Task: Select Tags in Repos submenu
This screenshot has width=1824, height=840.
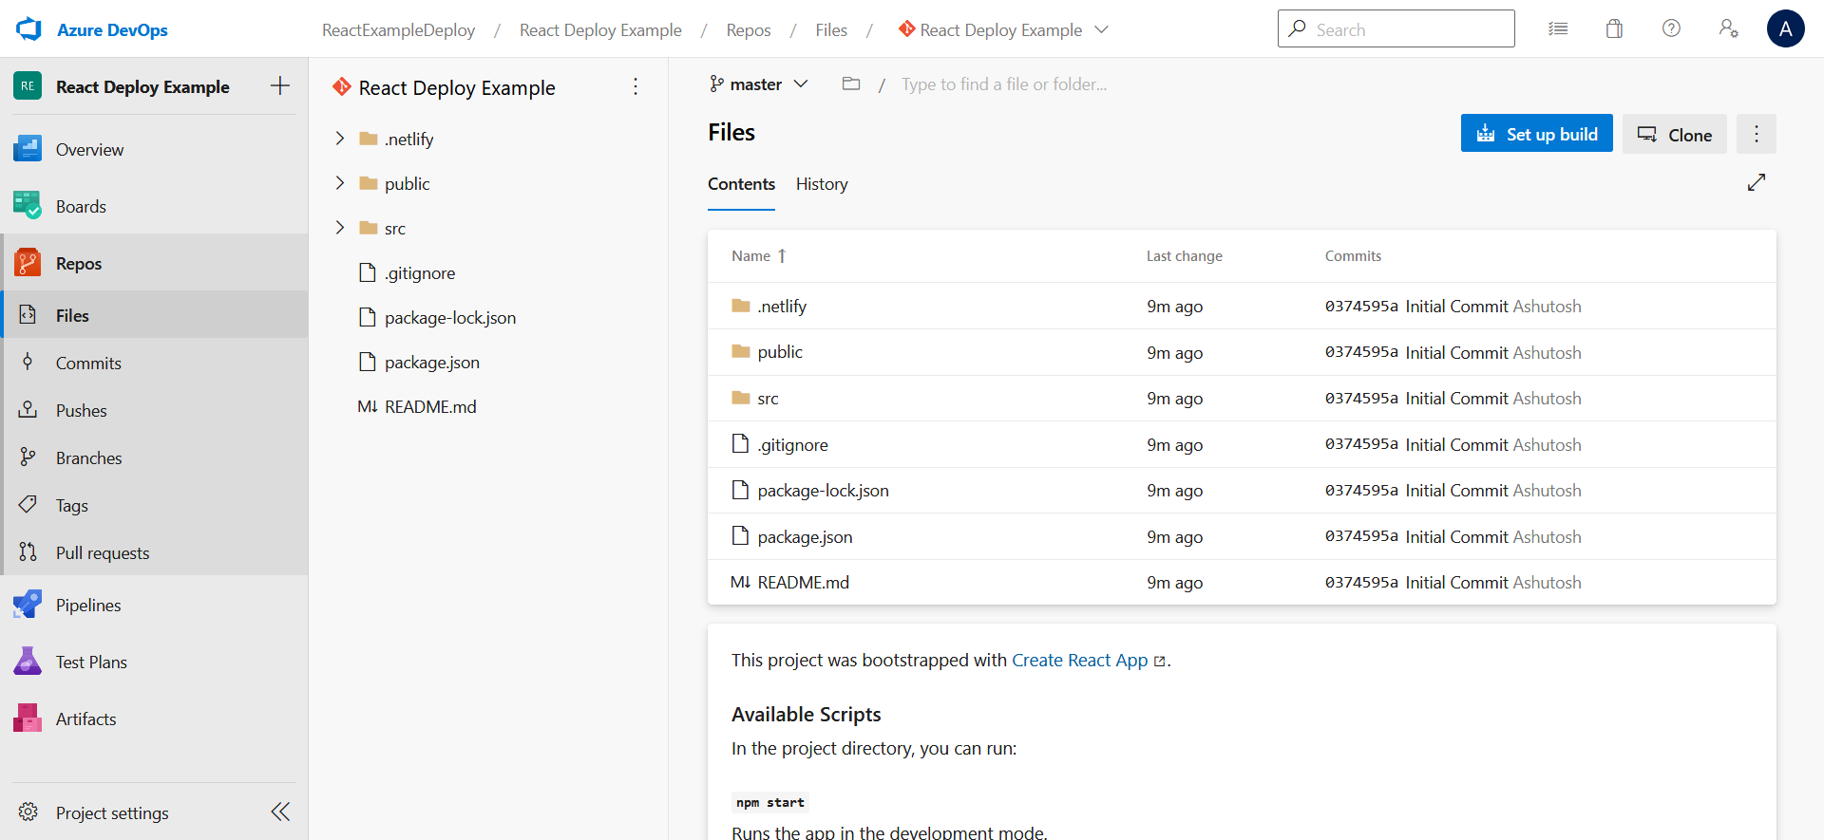Action: point(155,505)
